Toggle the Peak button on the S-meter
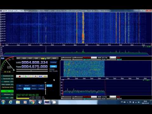Viewport: 152px width, 114px height. [3, 58]
